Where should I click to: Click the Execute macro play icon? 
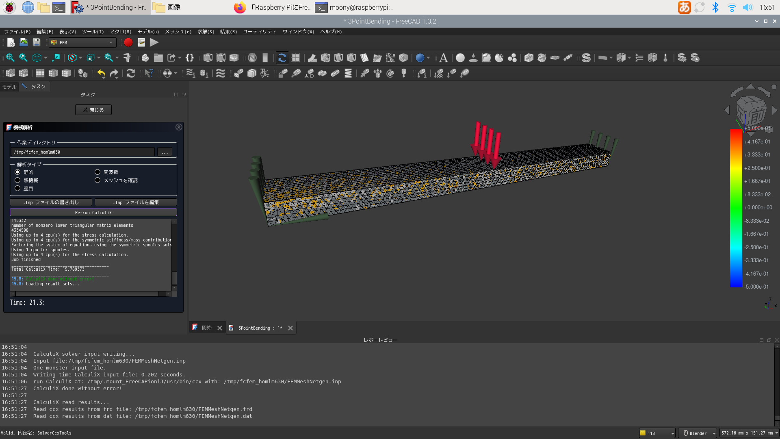154,42
